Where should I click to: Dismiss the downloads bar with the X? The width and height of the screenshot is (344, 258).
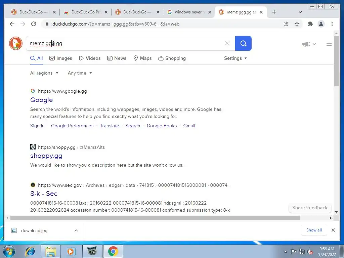click(x=333, y=230)
